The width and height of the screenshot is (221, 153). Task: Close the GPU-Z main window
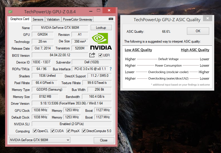109,10
